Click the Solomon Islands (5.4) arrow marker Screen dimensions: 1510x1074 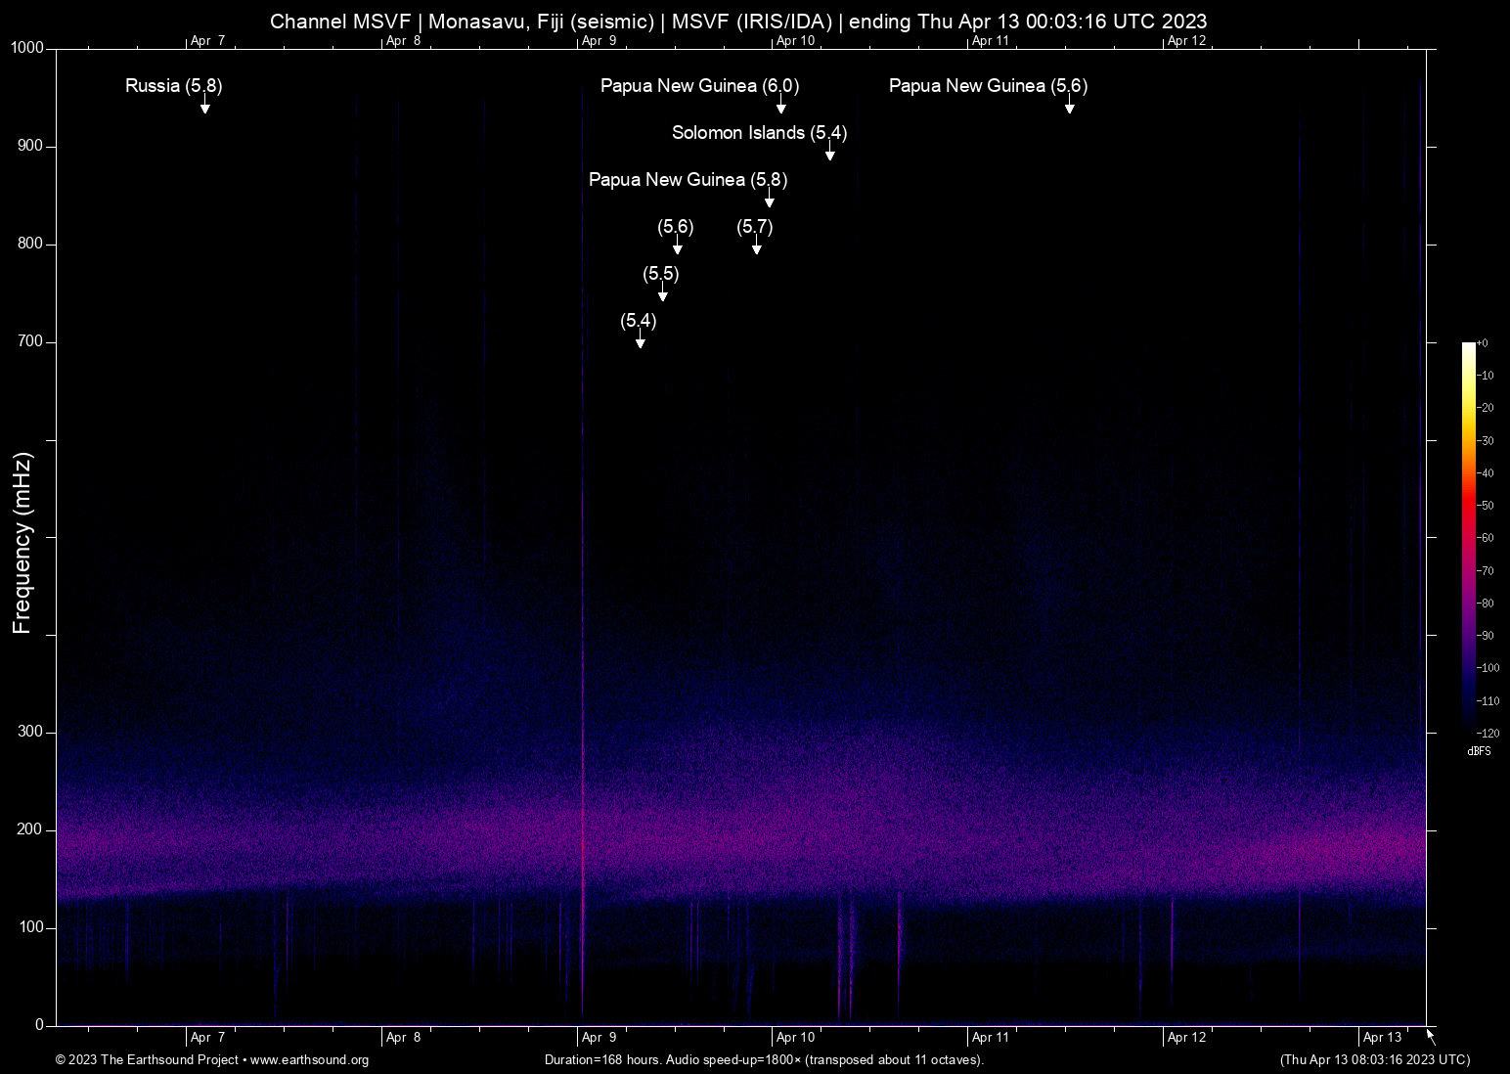click(x=829, y=154)
